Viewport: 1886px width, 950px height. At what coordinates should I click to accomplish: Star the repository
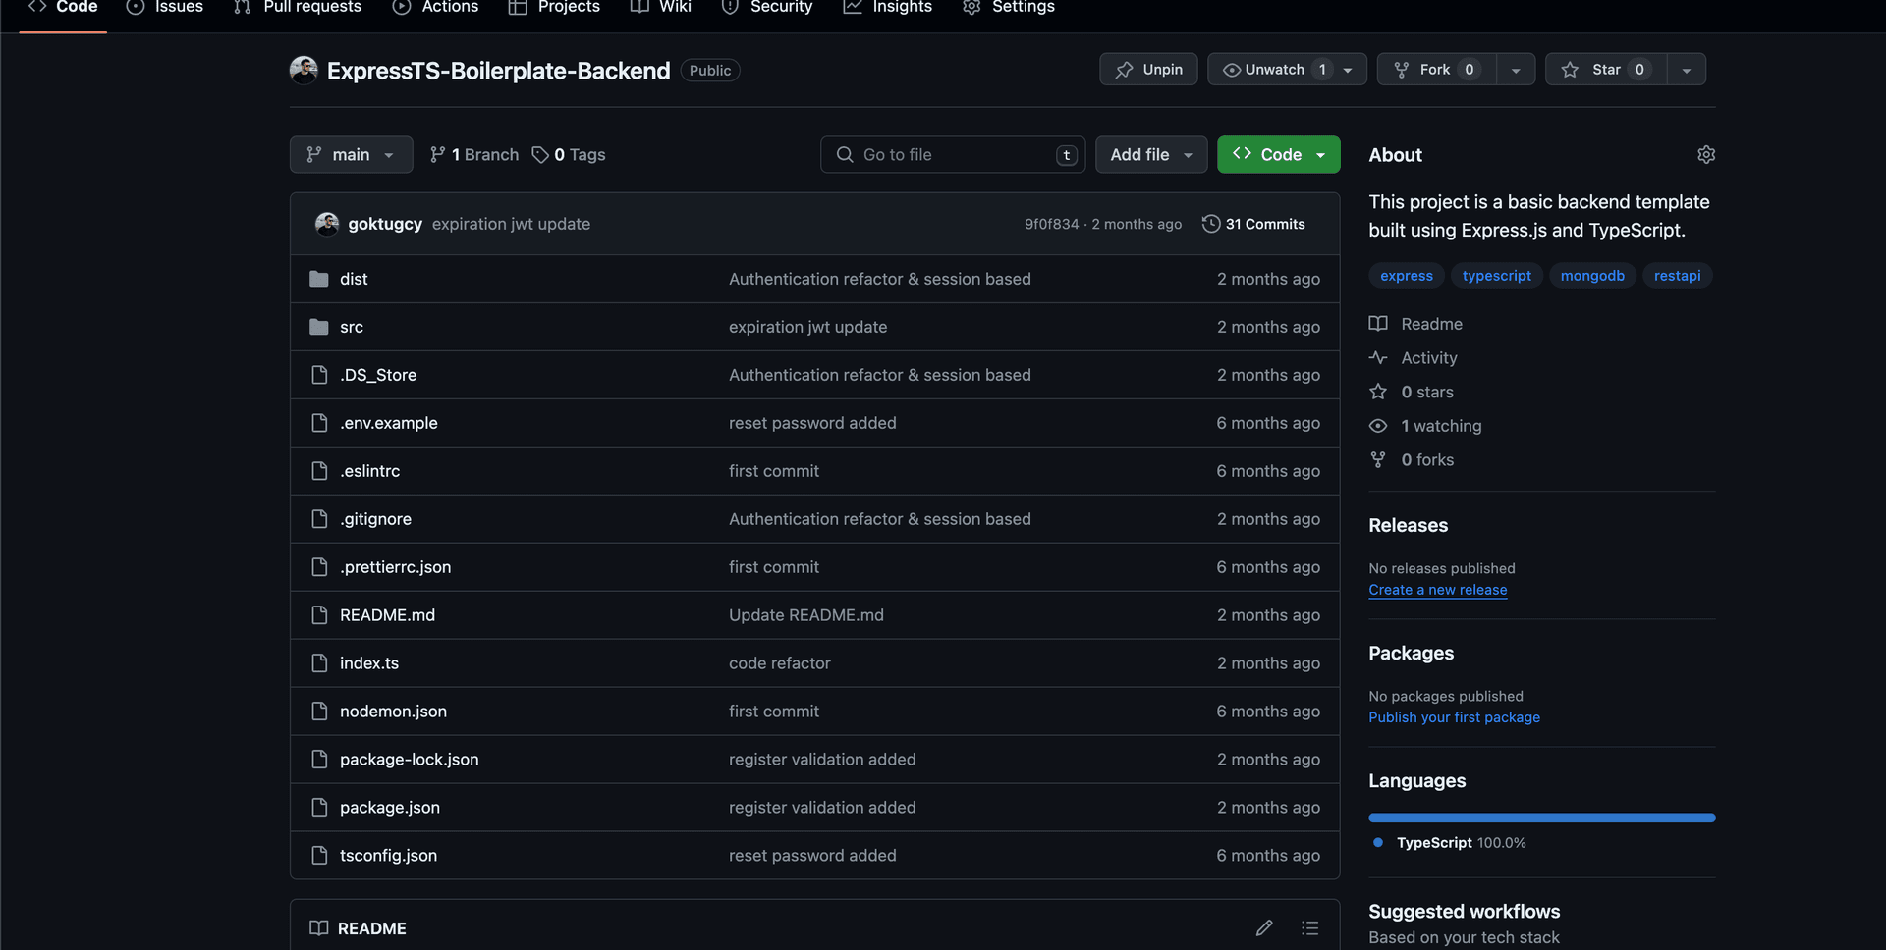[1604, 69]
